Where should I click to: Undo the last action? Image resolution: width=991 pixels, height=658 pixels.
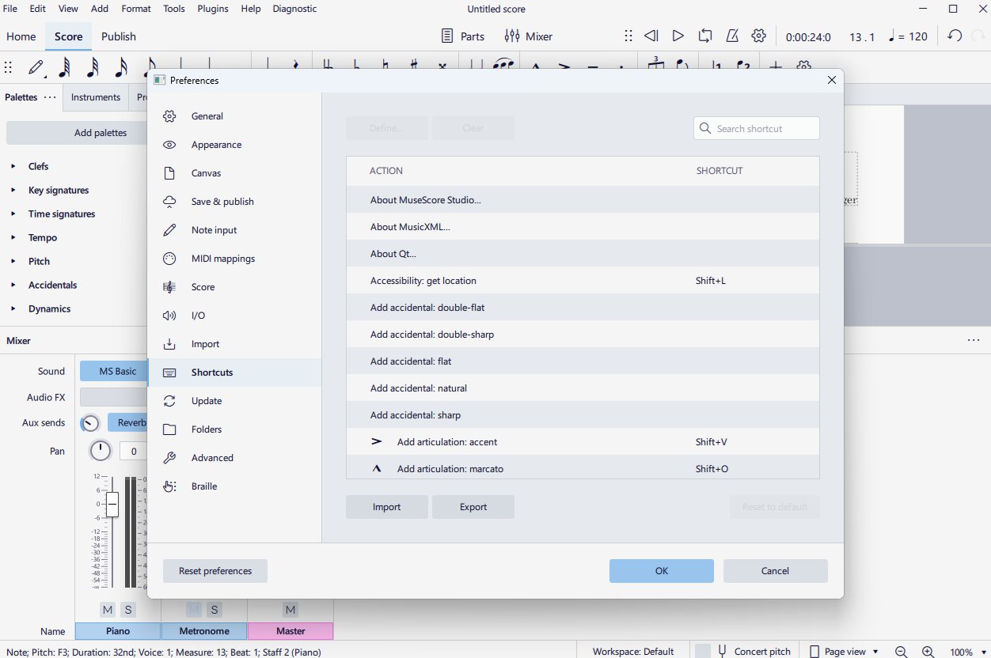(955, 36)
